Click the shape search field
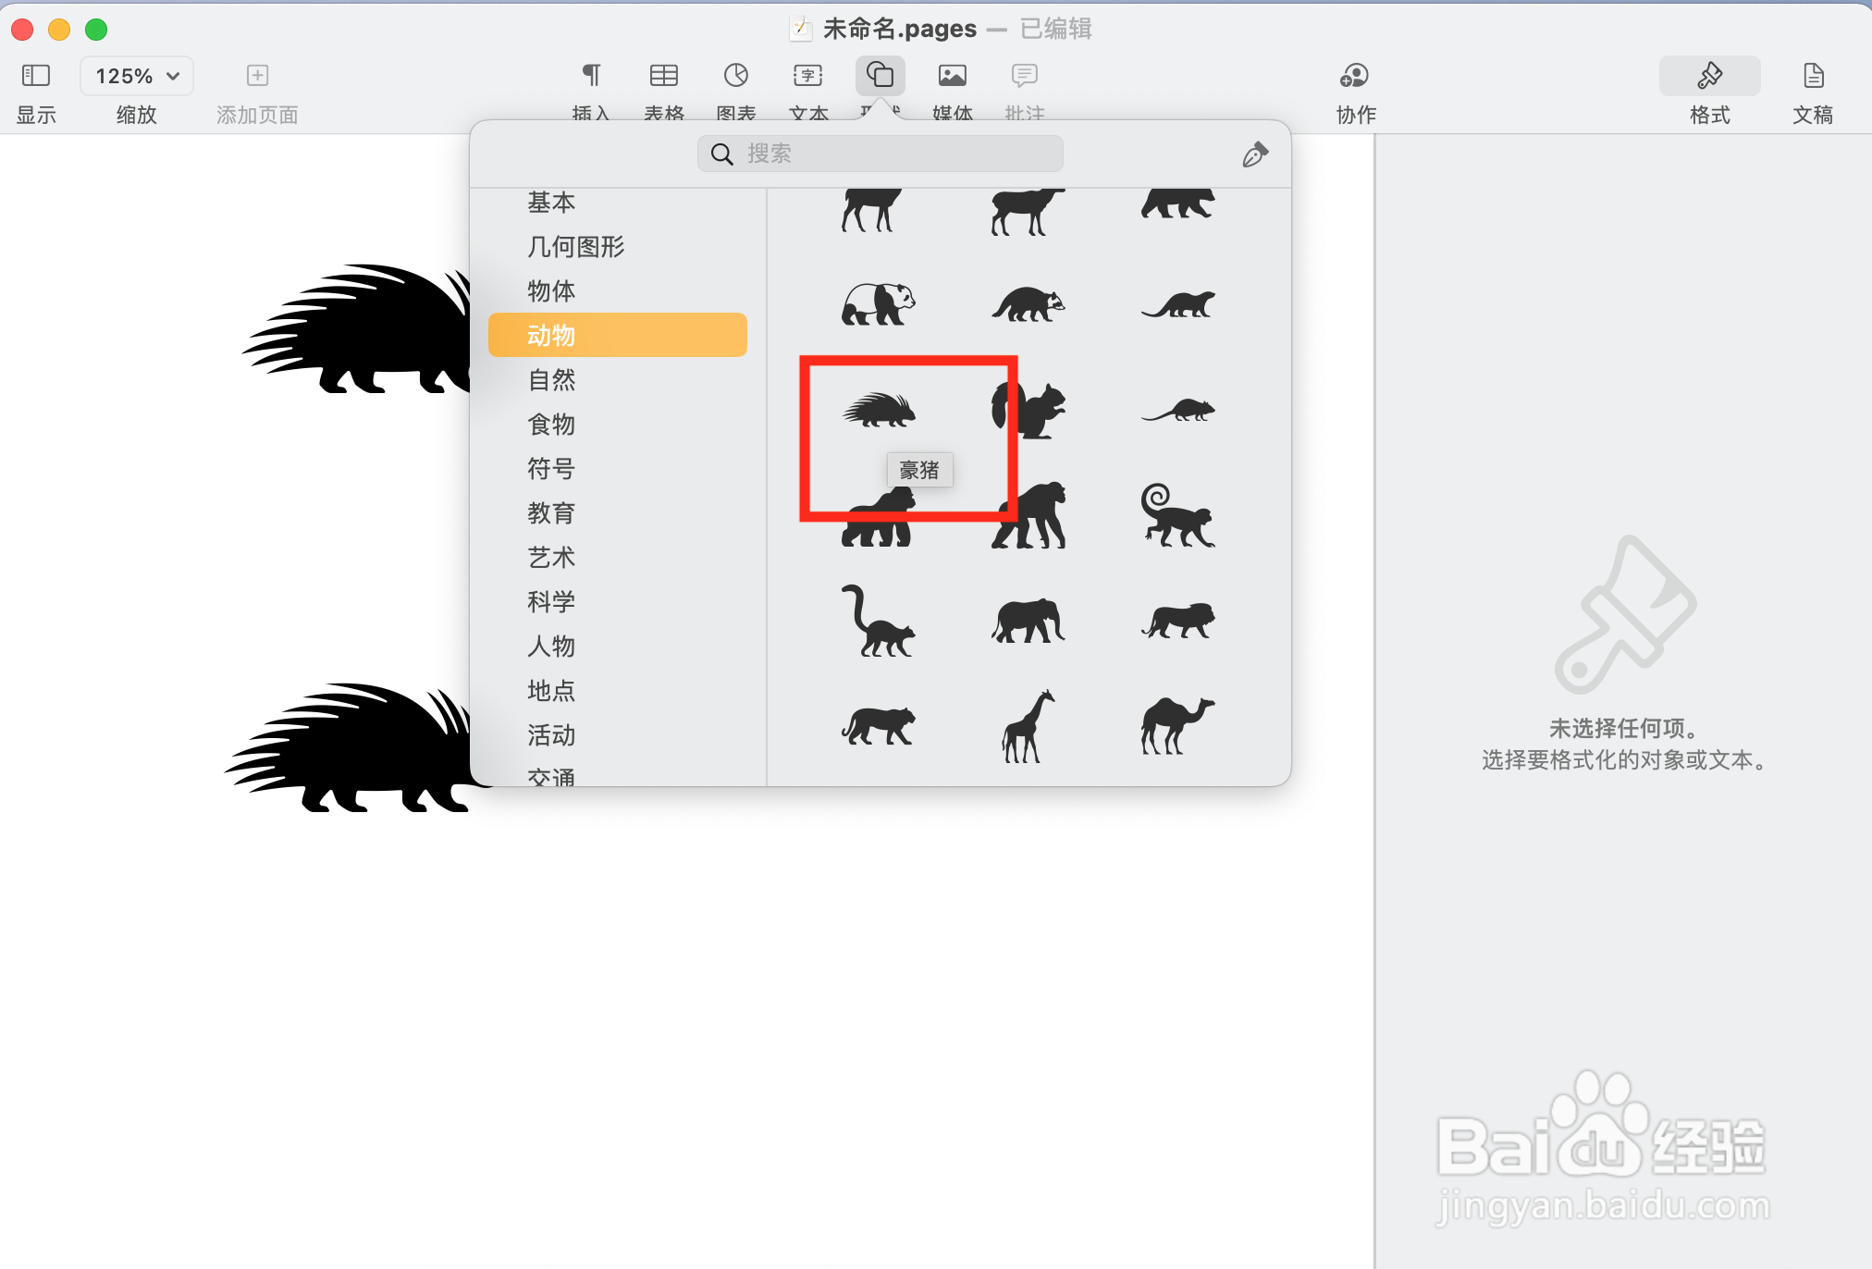Image resolution: width=1872 pixels, height=1269 pixels. coord(880,154)
